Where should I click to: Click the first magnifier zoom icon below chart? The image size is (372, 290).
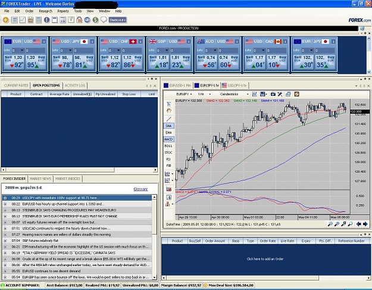pyautogui.click(x=330, y=224)
